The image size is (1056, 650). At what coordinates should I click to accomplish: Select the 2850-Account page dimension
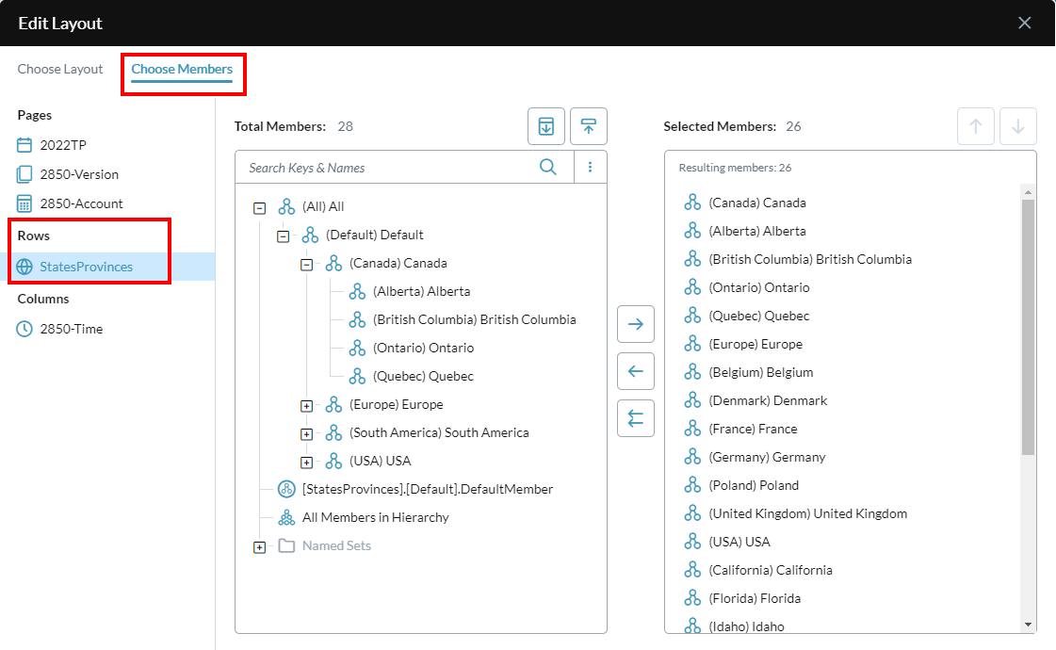tap(81, 203)
